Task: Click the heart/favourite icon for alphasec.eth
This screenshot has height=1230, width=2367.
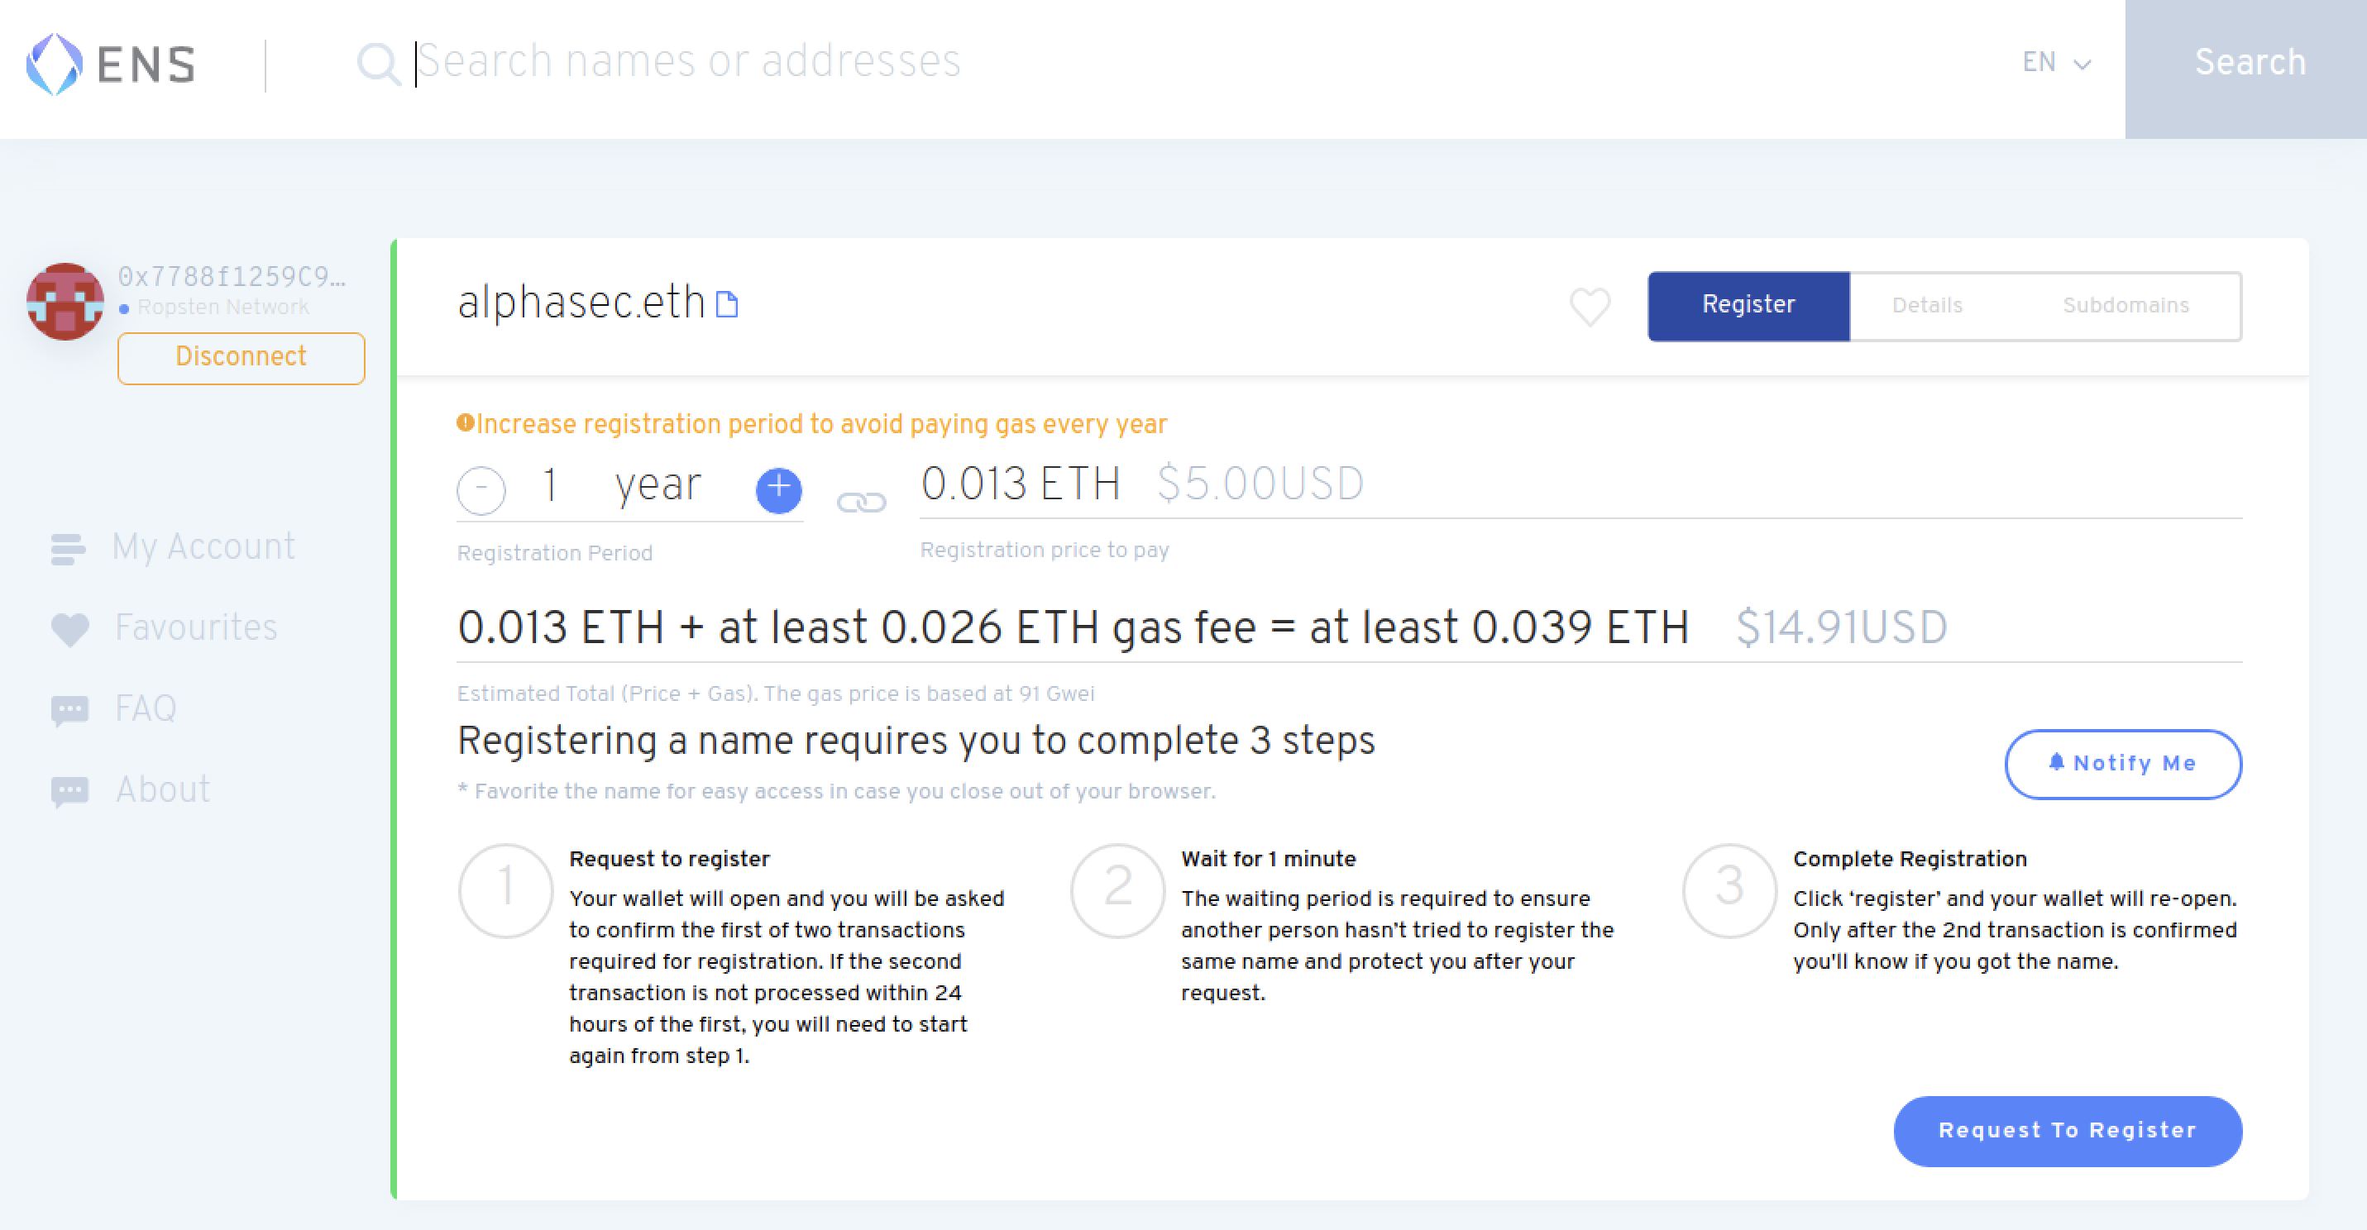Action: pos(1589,307)
